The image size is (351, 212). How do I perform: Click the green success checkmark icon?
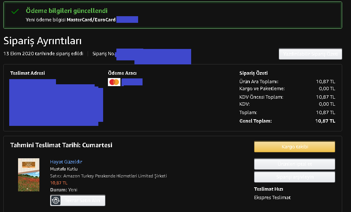15,11
